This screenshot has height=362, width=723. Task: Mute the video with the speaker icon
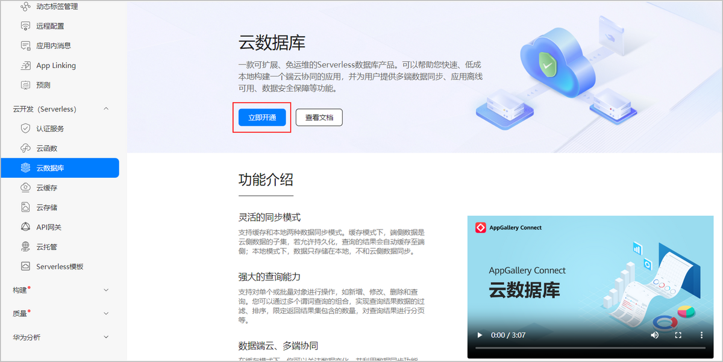point(655,335)
